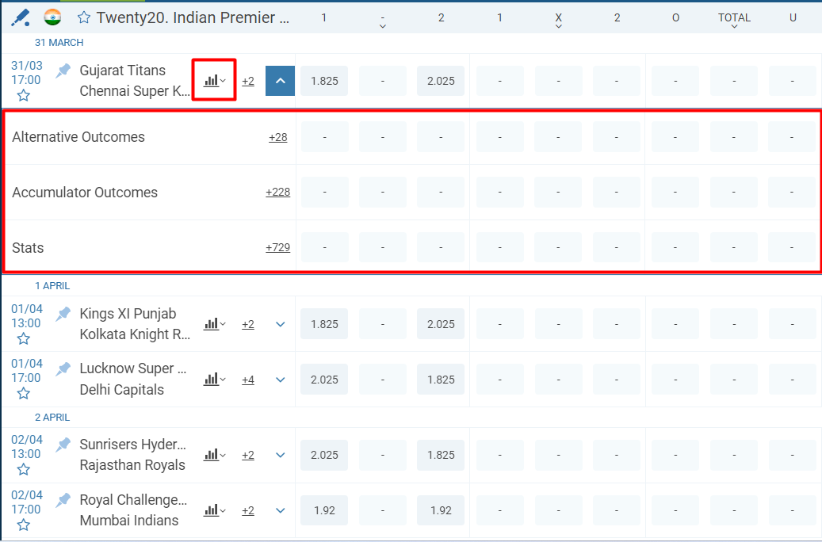
Task: Click the Stats row label
Action: click(28, 248)
